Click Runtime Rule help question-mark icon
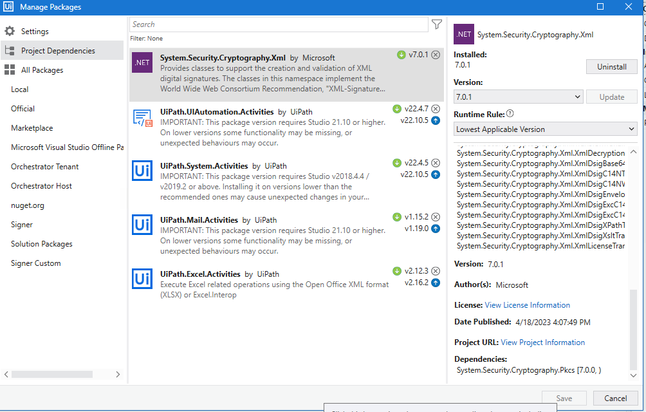 [510, 114]
